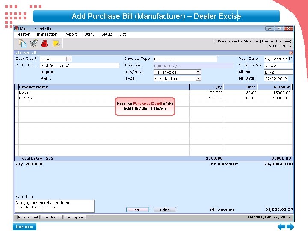
Task: Click Bolts amount 15000.00 cell
Action: [274, 92]
